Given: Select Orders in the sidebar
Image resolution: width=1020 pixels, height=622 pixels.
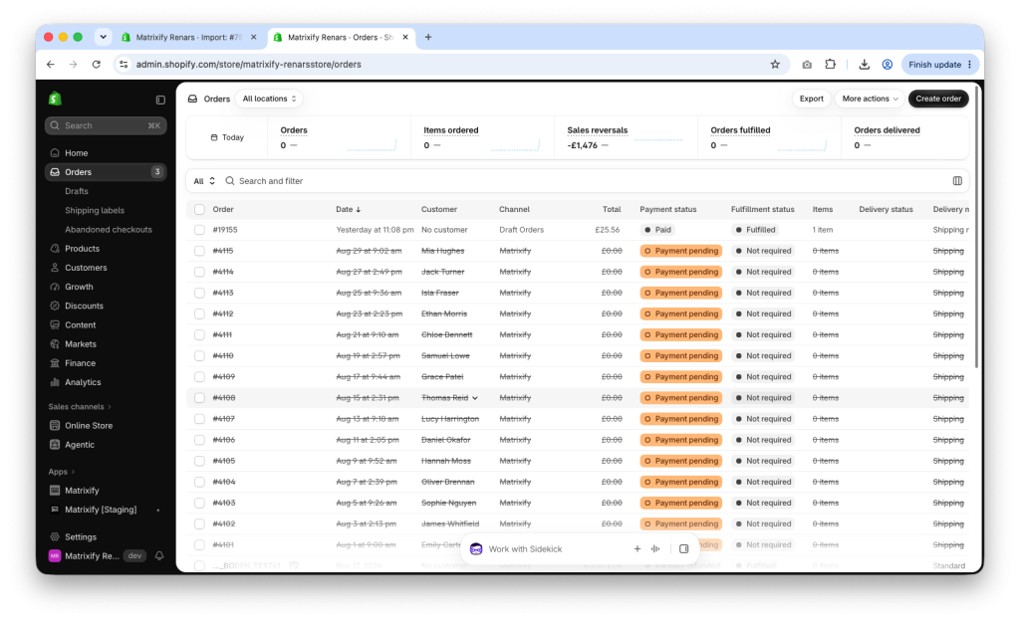Looking at the screenshot, I should 106,172.
